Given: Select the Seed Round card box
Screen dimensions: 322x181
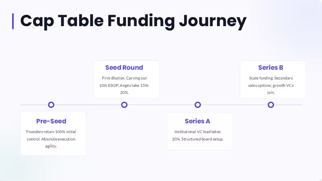Looking at the screenshot, I should [x=126, y=80].
